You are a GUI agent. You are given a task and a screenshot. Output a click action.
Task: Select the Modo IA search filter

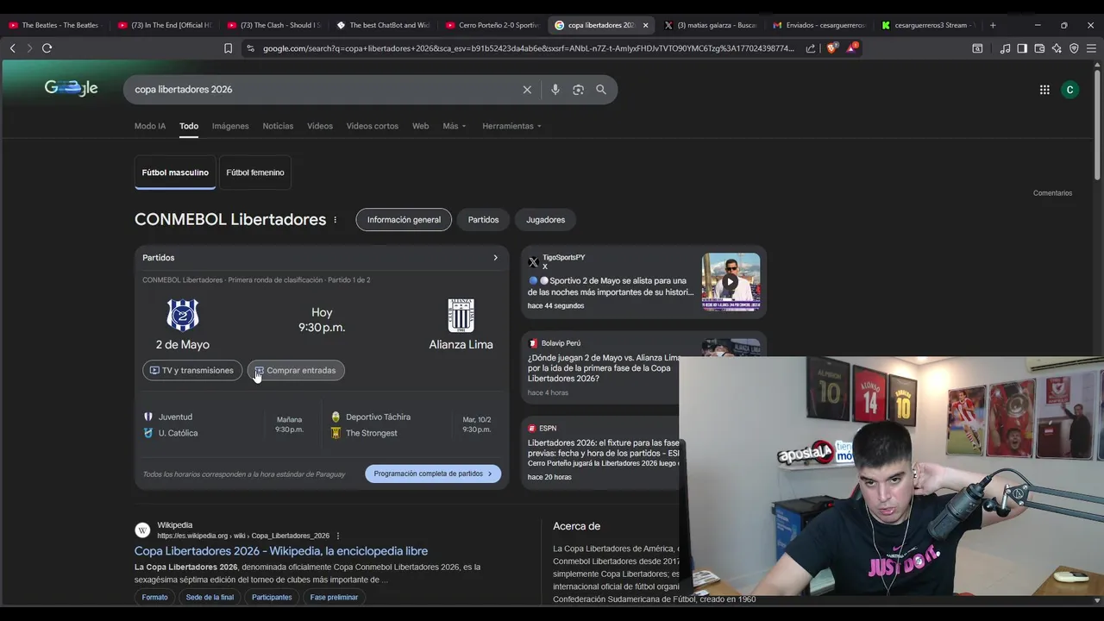(x=150, y=126)
